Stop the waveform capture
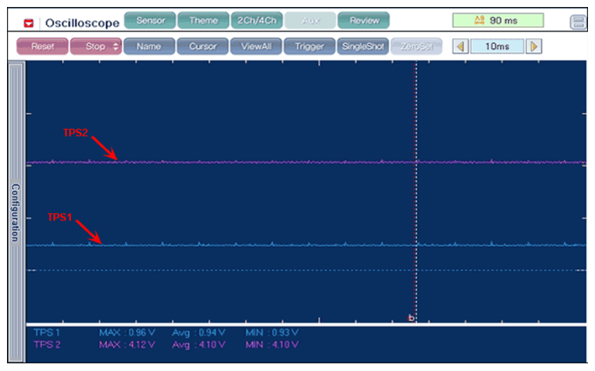This screenshot has width=595, height=371. point(96,47)
